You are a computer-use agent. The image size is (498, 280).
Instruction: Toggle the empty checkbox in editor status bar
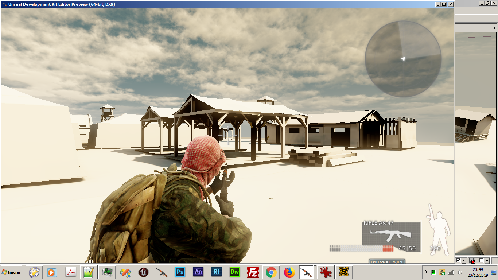[x=481, y=260]
